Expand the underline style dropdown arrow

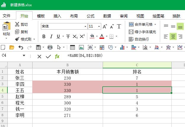click(63, 36)
